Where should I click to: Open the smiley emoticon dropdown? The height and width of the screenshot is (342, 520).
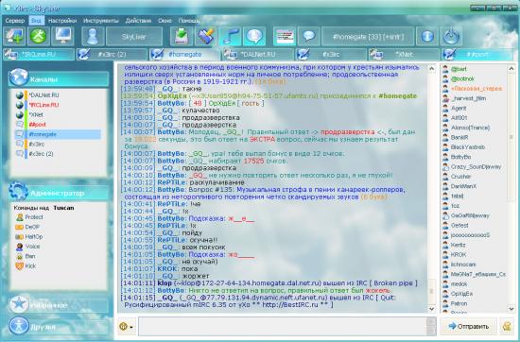pyautogui.click(x=127, y=327)
